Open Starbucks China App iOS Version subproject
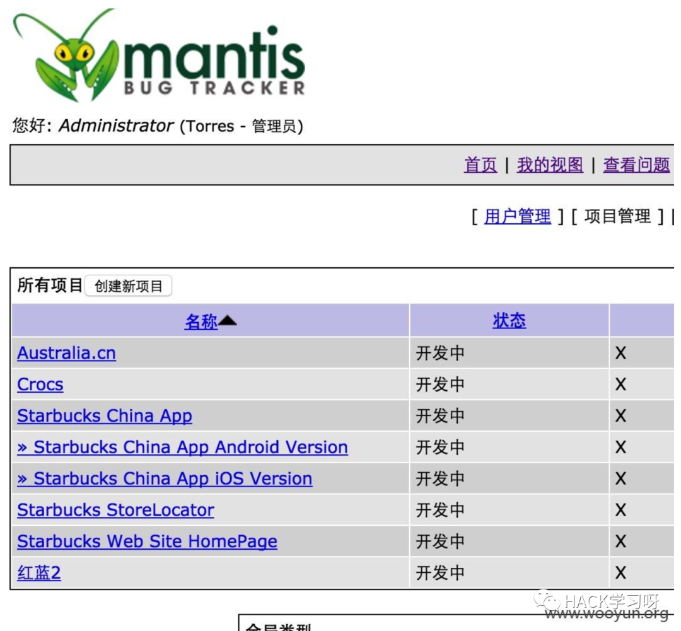Screen dimensions: 681x631 pos(165,478)
